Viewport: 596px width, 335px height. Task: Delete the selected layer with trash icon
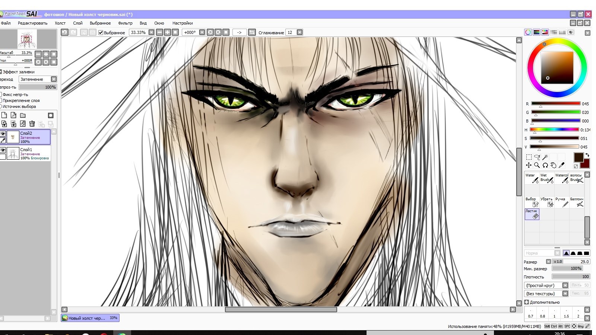(x=32, y=124)
